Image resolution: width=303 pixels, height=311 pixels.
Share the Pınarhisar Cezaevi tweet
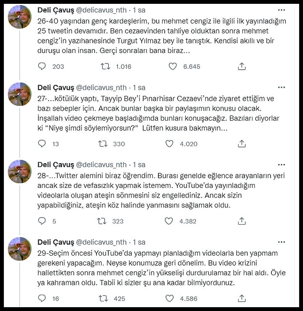tap(242, 144)
